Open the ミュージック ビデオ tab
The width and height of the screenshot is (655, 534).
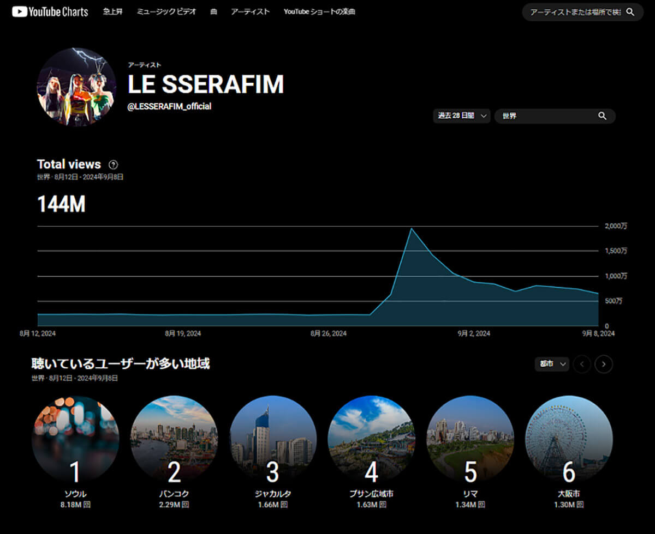click(166, 11)
